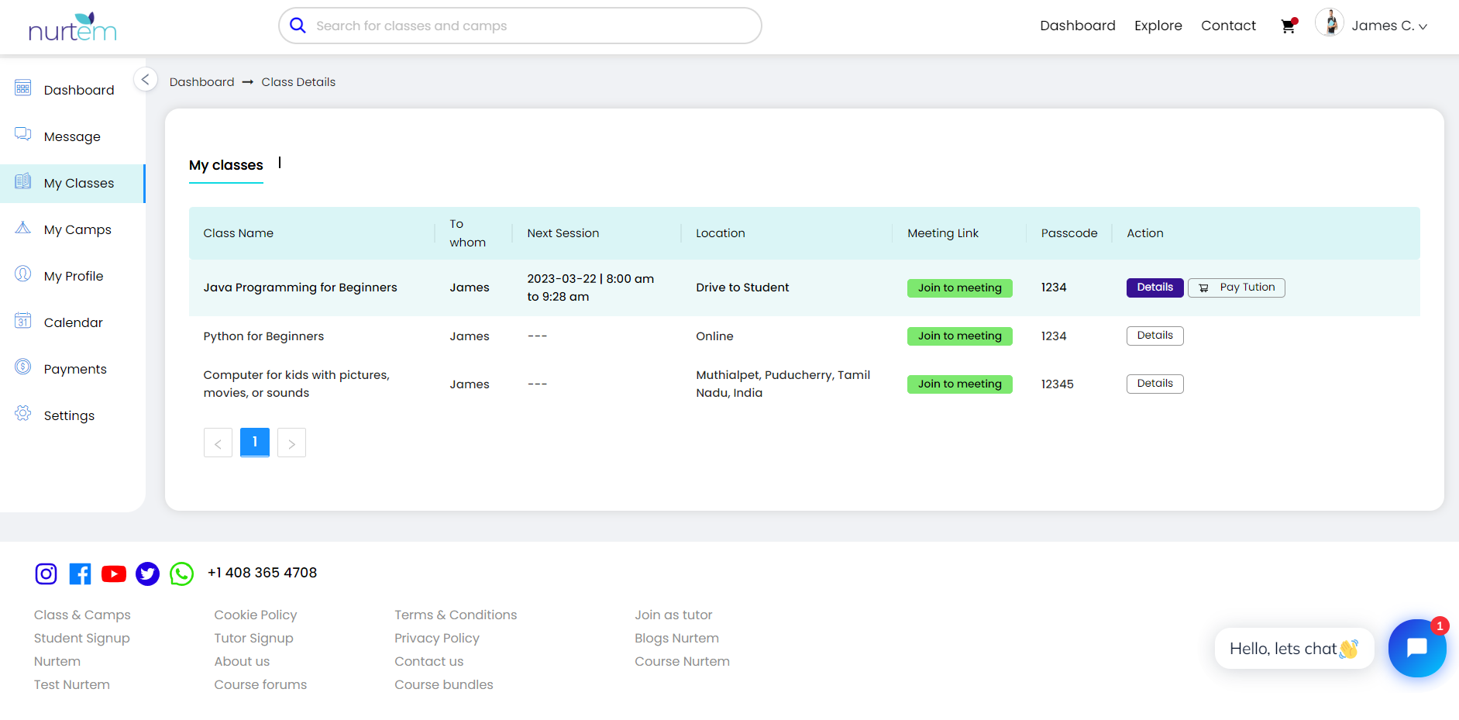
Task: Click Pay Tution for Java Programming
Action: click(x=1236, y=288)
